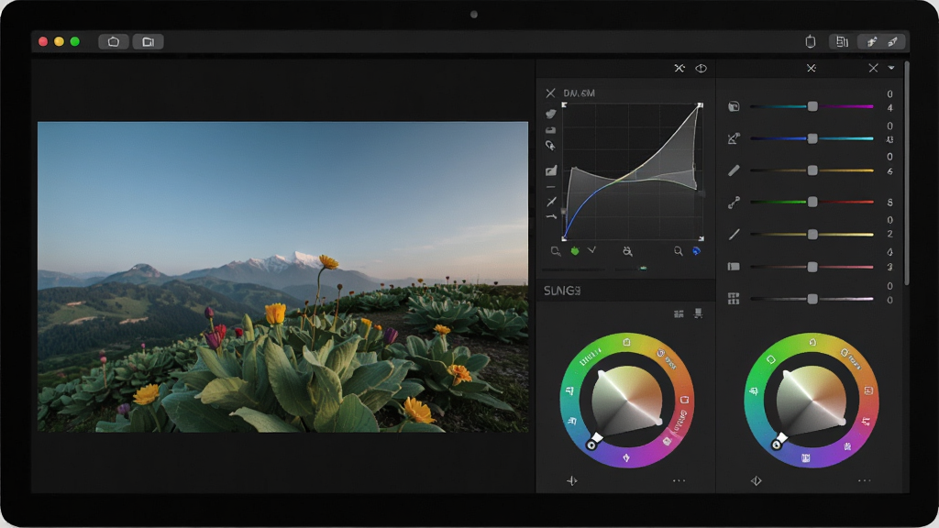This screenshot has height=528, width=939.
Task: Click the leftmost magnifier icon below the curve
Action: pyautogui.click(x=556, y=251)
